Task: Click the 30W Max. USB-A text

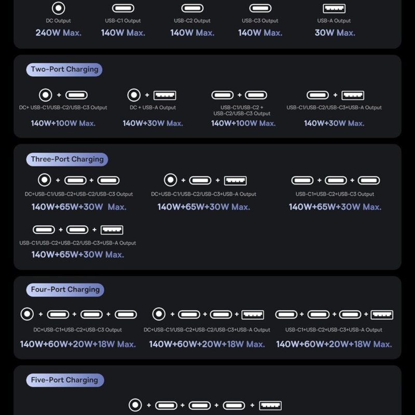Action: pyautogui.click(x=335, y=33)
